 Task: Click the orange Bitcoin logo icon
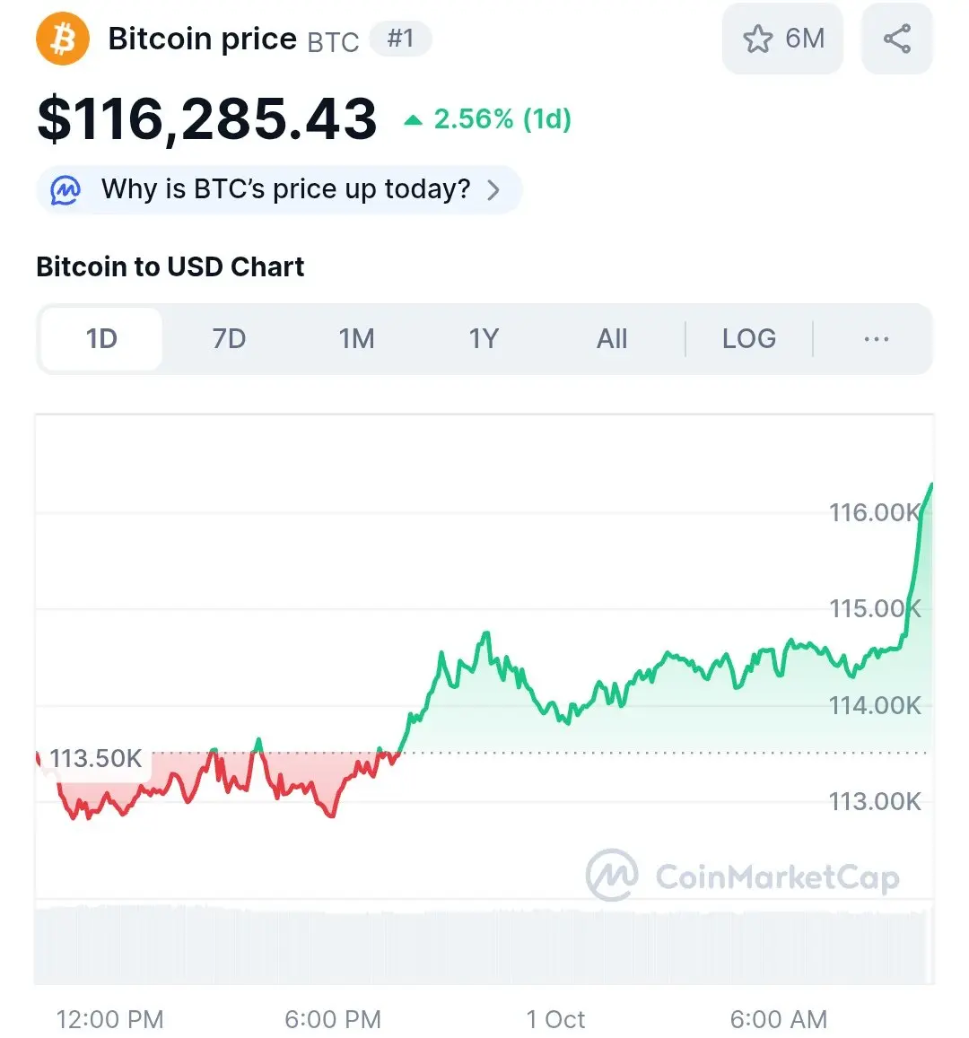click(x=62, y=39)
